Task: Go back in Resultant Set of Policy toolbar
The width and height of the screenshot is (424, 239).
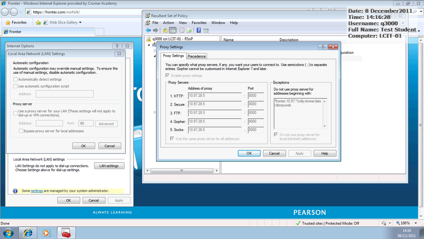Action: (148, 30)
